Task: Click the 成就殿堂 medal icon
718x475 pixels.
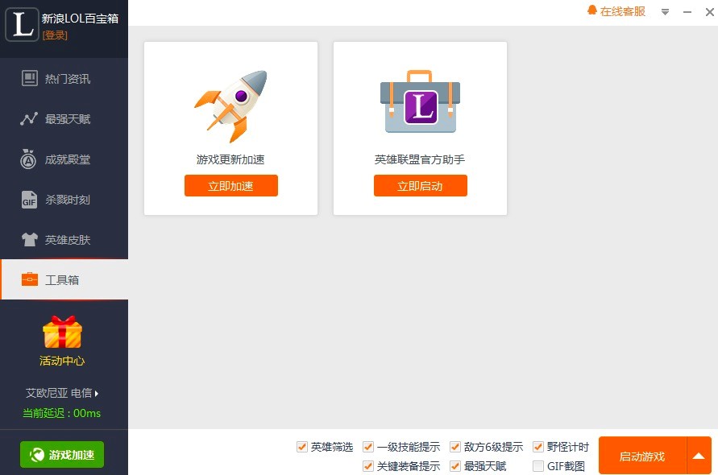Action: tap(28, 159)
